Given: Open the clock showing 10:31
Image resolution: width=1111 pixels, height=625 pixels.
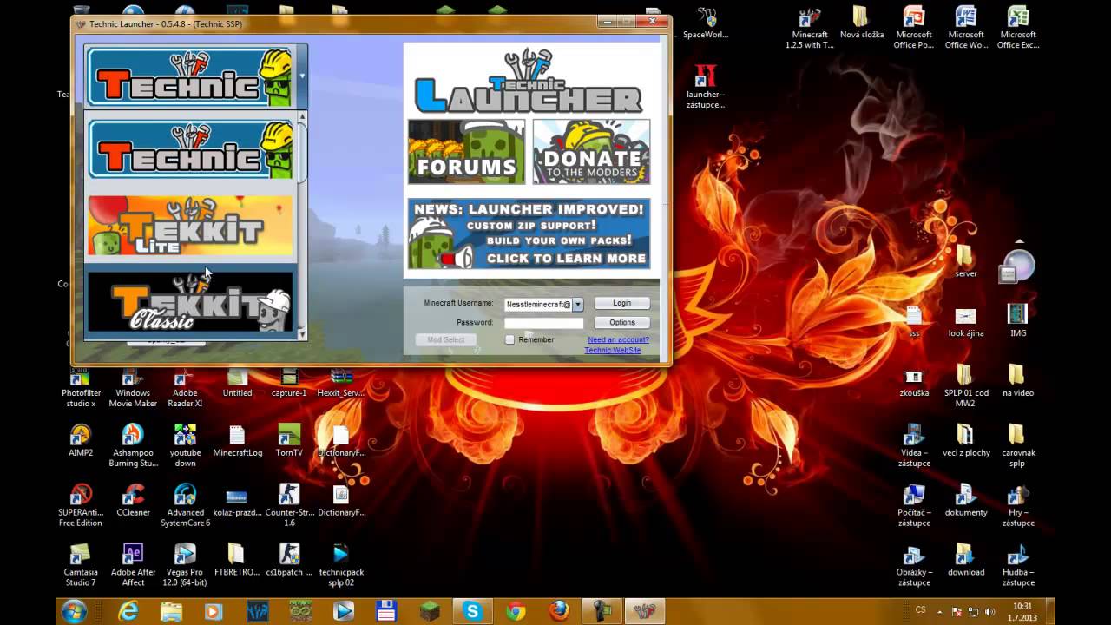Looking at the screenshot, I should click(x=1022, y=611).
